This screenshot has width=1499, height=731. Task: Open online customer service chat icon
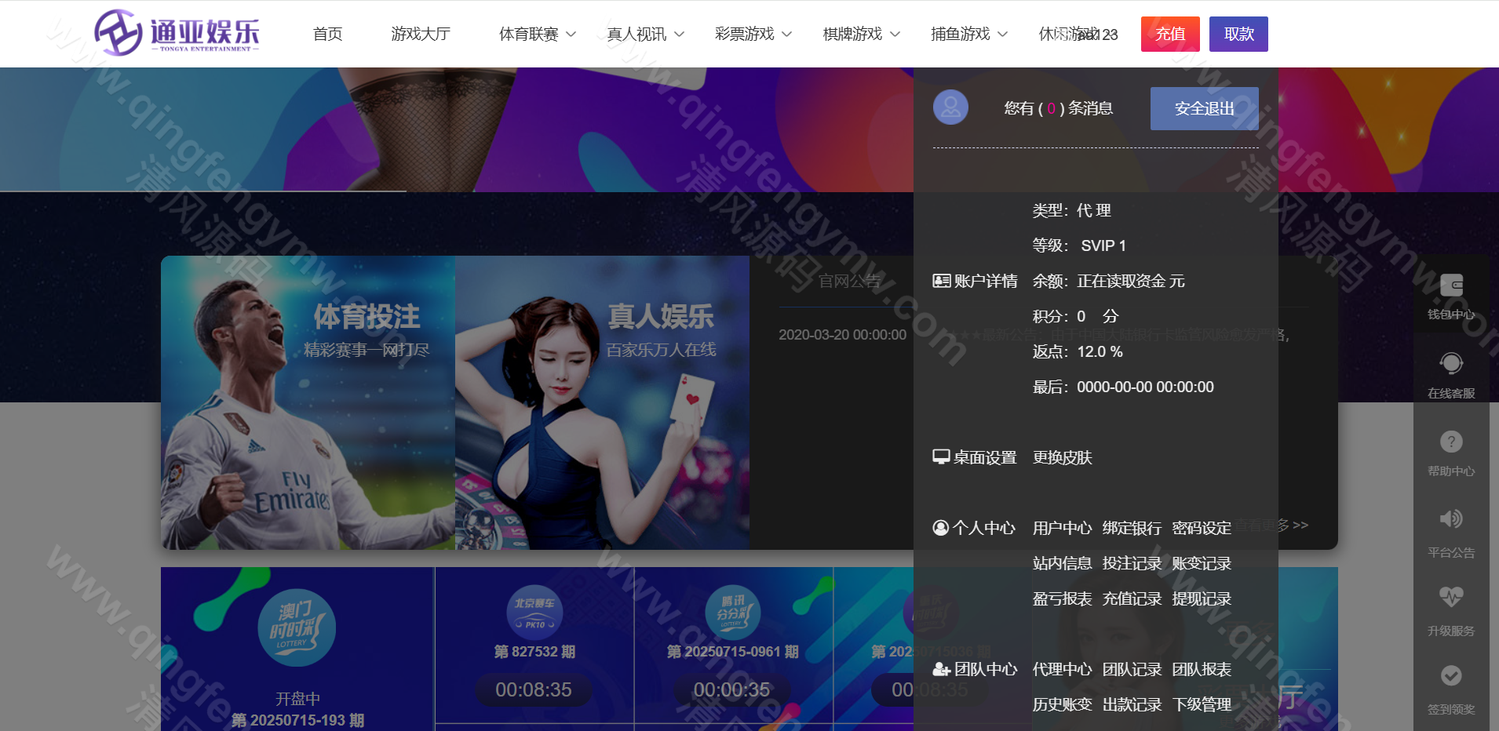[1450, 364]
